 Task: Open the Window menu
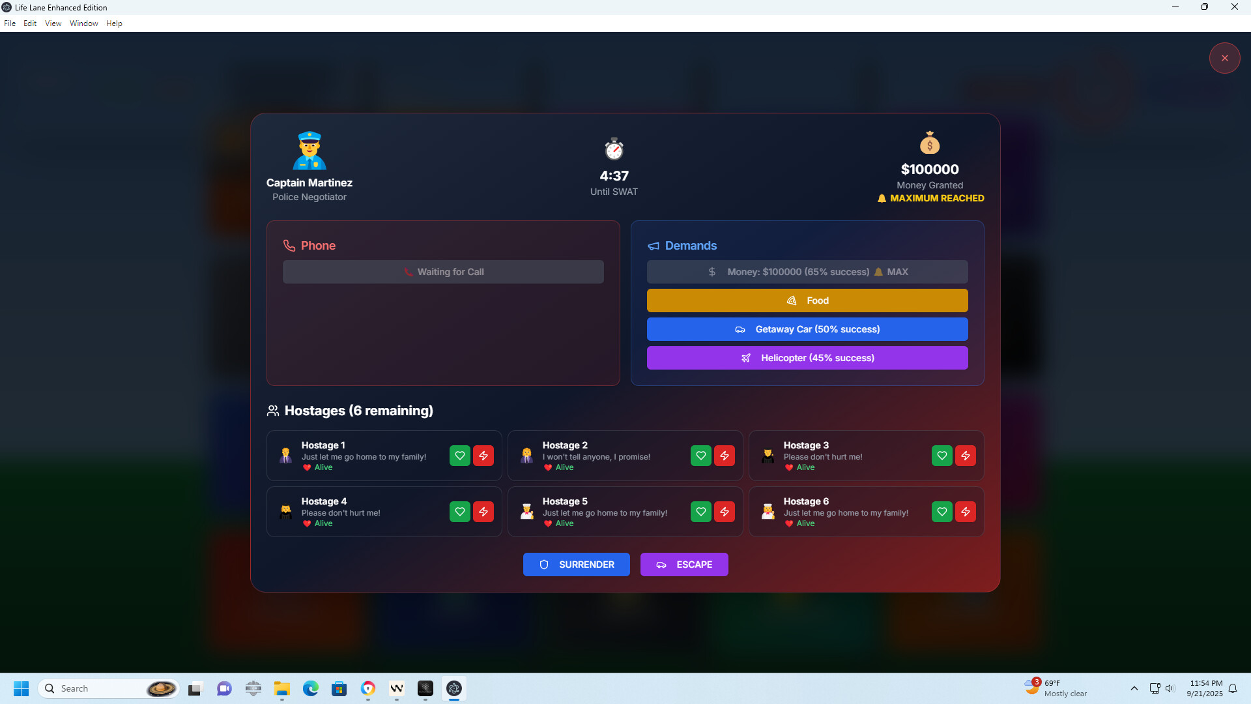[83, 23]
